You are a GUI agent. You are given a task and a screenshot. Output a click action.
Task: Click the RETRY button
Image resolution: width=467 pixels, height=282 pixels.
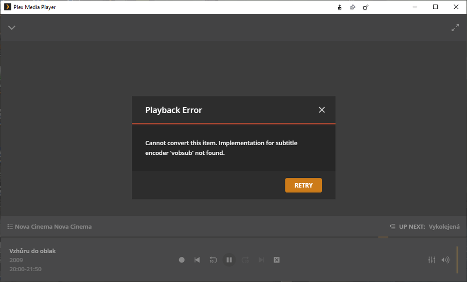pyautogui.click(x=303, y=185)
